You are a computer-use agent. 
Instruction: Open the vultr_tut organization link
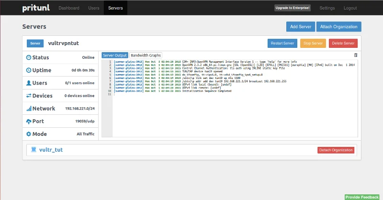[51, 150]
